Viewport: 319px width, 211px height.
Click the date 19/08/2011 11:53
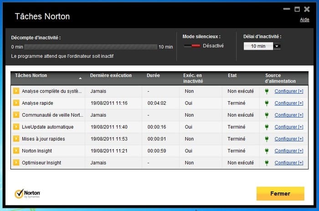click(109, 139)
